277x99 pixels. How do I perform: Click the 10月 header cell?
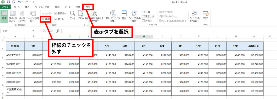click(199, 46)
